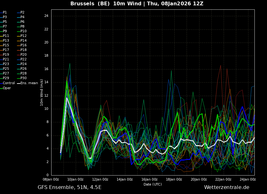This screenshot has height=194, width=267.
Task: Select the P10 legend label
Action: [x=24, y=31]
